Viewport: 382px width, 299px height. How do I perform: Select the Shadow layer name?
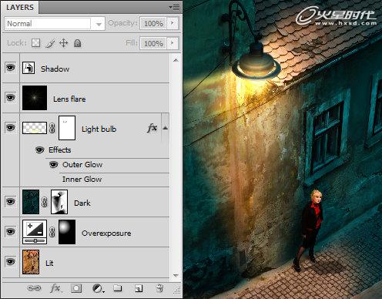pos(55,69)
